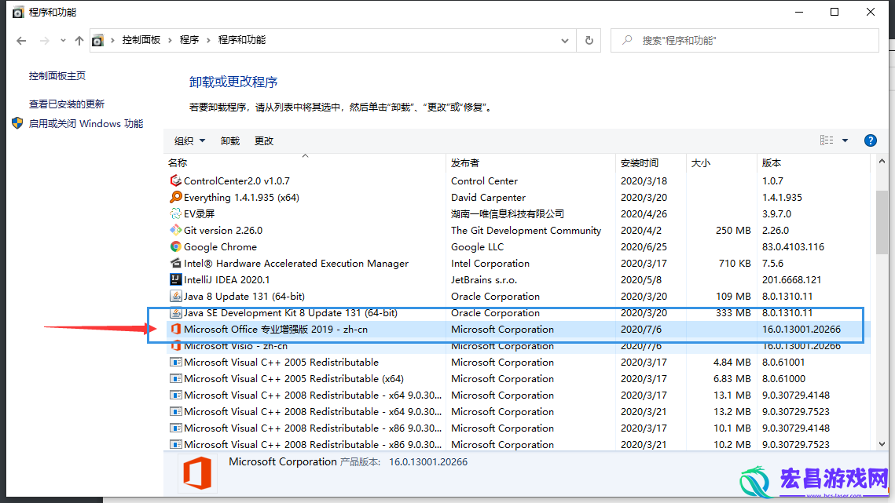Select the Git version 2.26.0 entry
Viewport: 895px width, 503px height.
[223, 231]
